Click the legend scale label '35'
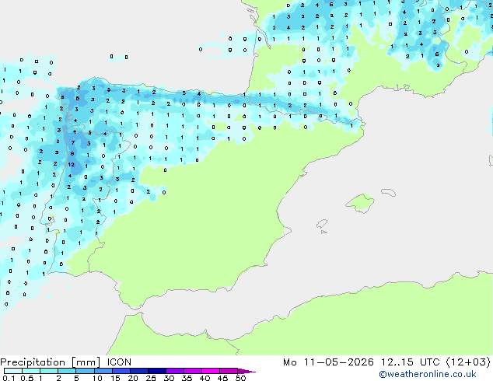 tap(187, 378)
